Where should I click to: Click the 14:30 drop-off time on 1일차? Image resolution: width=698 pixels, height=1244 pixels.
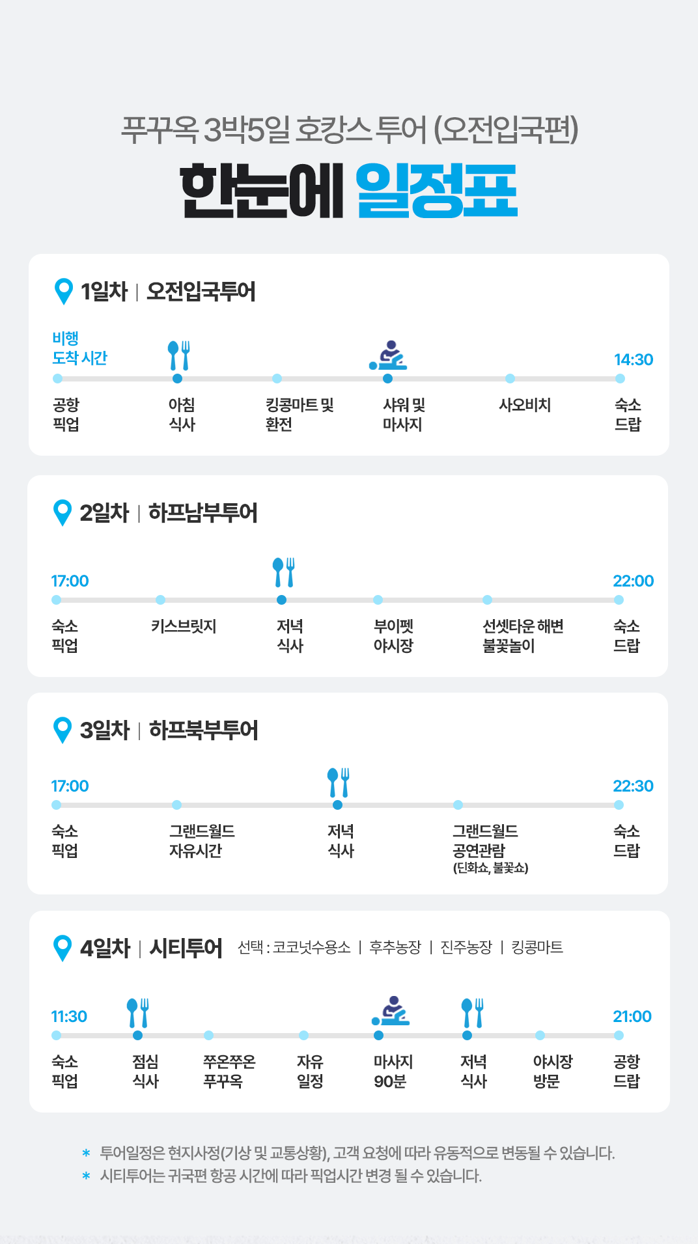[633, 360]
